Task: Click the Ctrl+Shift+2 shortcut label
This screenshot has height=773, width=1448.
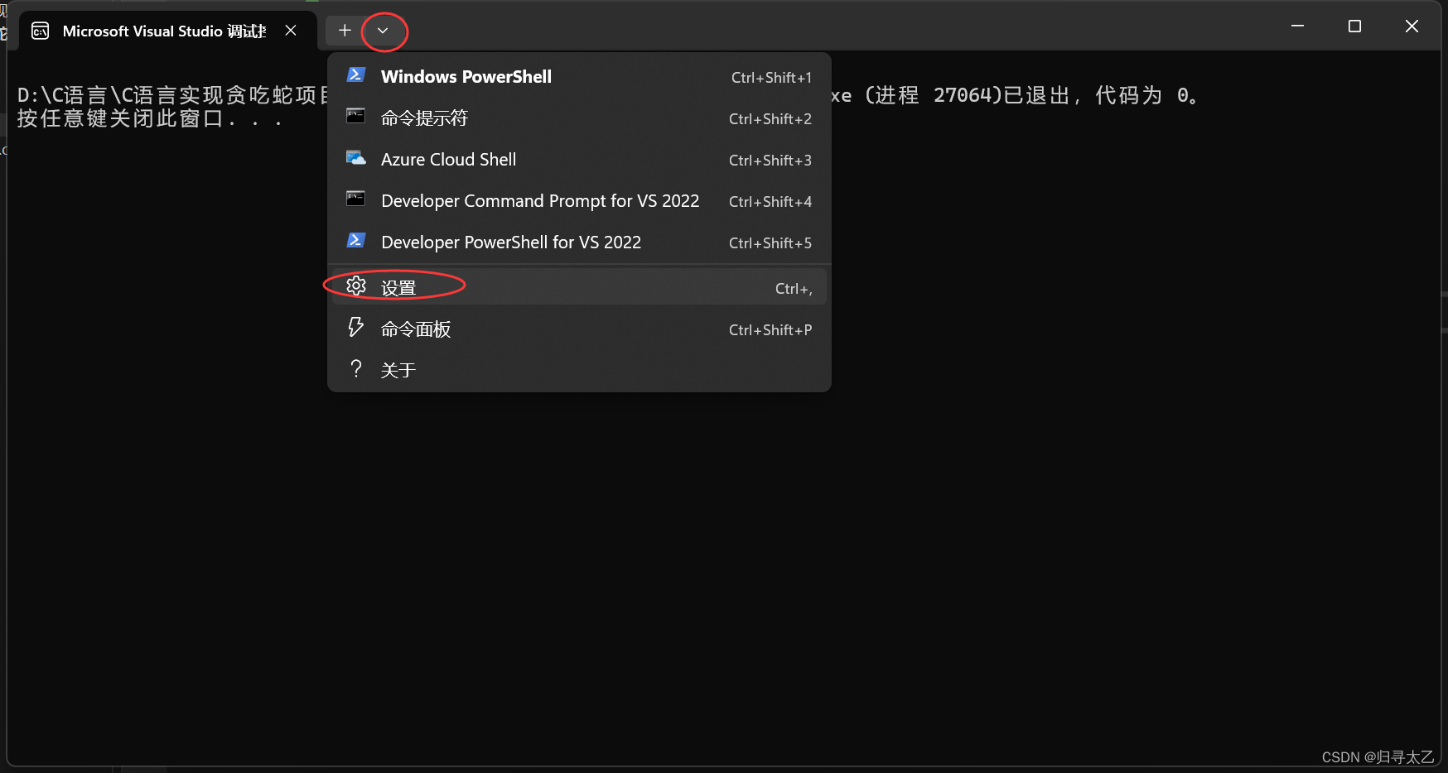Action: 770,119
